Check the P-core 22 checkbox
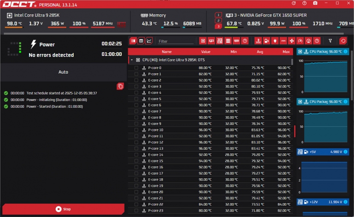Screen dimensions: 354x217 click(136, 204)
